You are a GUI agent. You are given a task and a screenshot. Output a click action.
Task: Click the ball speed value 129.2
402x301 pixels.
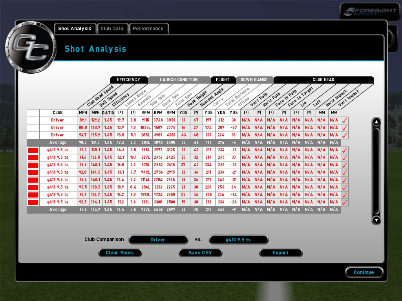96,120
